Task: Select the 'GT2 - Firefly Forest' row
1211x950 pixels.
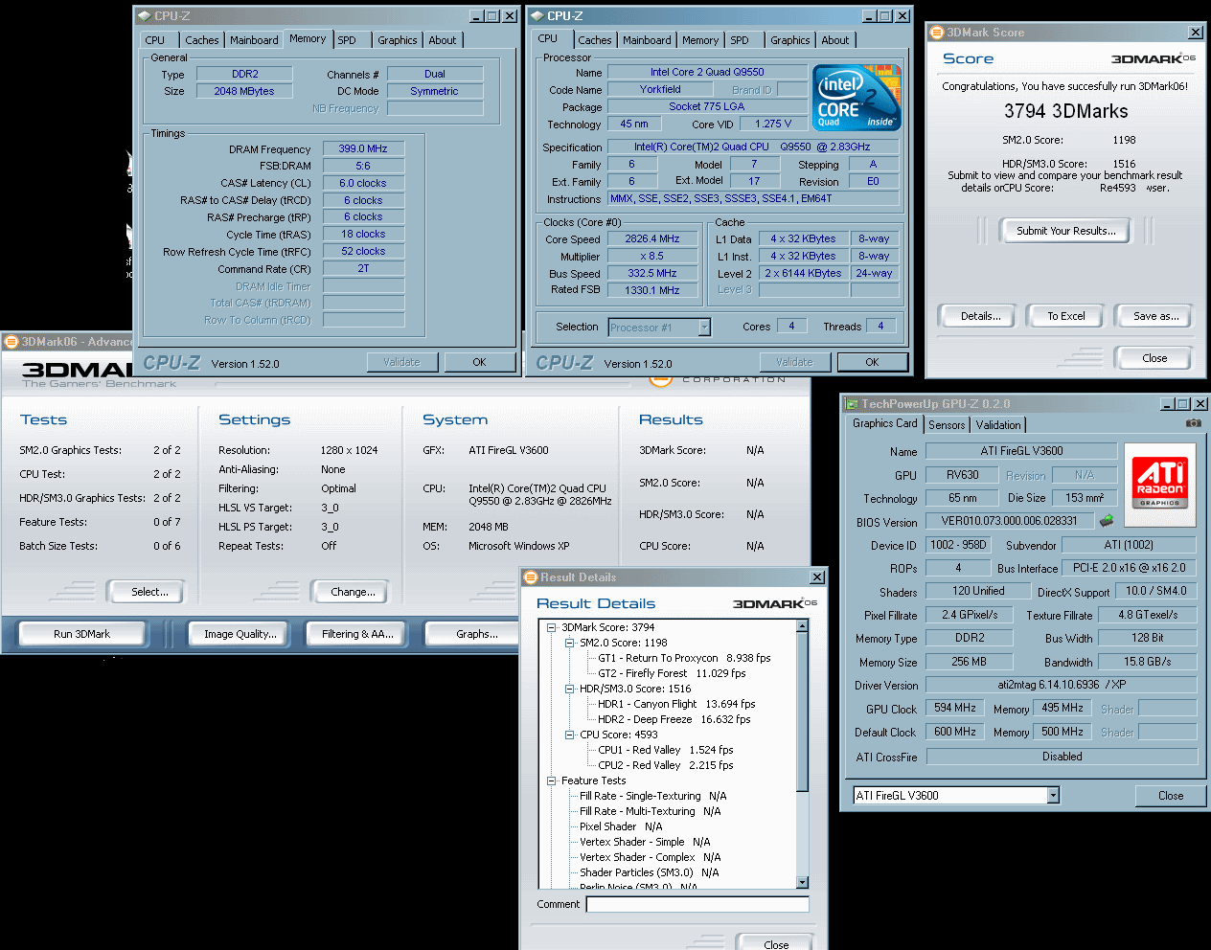Action: click(x=672, y=674)
